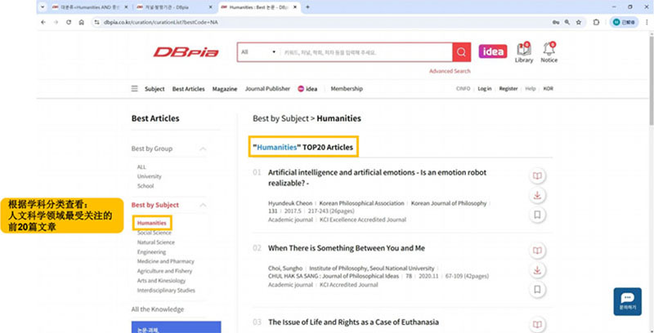Open viewer for Artificial intelligence article
Viewport: 654px width, 333px height.
coord(537,176)
